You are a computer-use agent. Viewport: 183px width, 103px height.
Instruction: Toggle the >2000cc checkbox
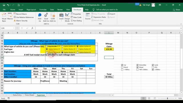(x=153, y=70)
